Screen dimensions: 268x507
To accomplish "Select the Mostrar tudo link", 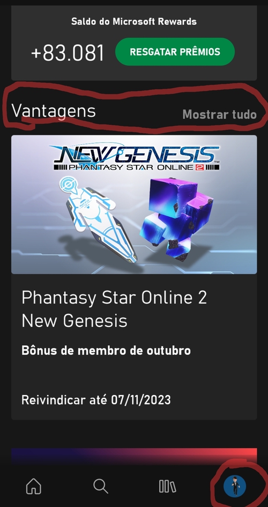I will click(x=220, y=114).
